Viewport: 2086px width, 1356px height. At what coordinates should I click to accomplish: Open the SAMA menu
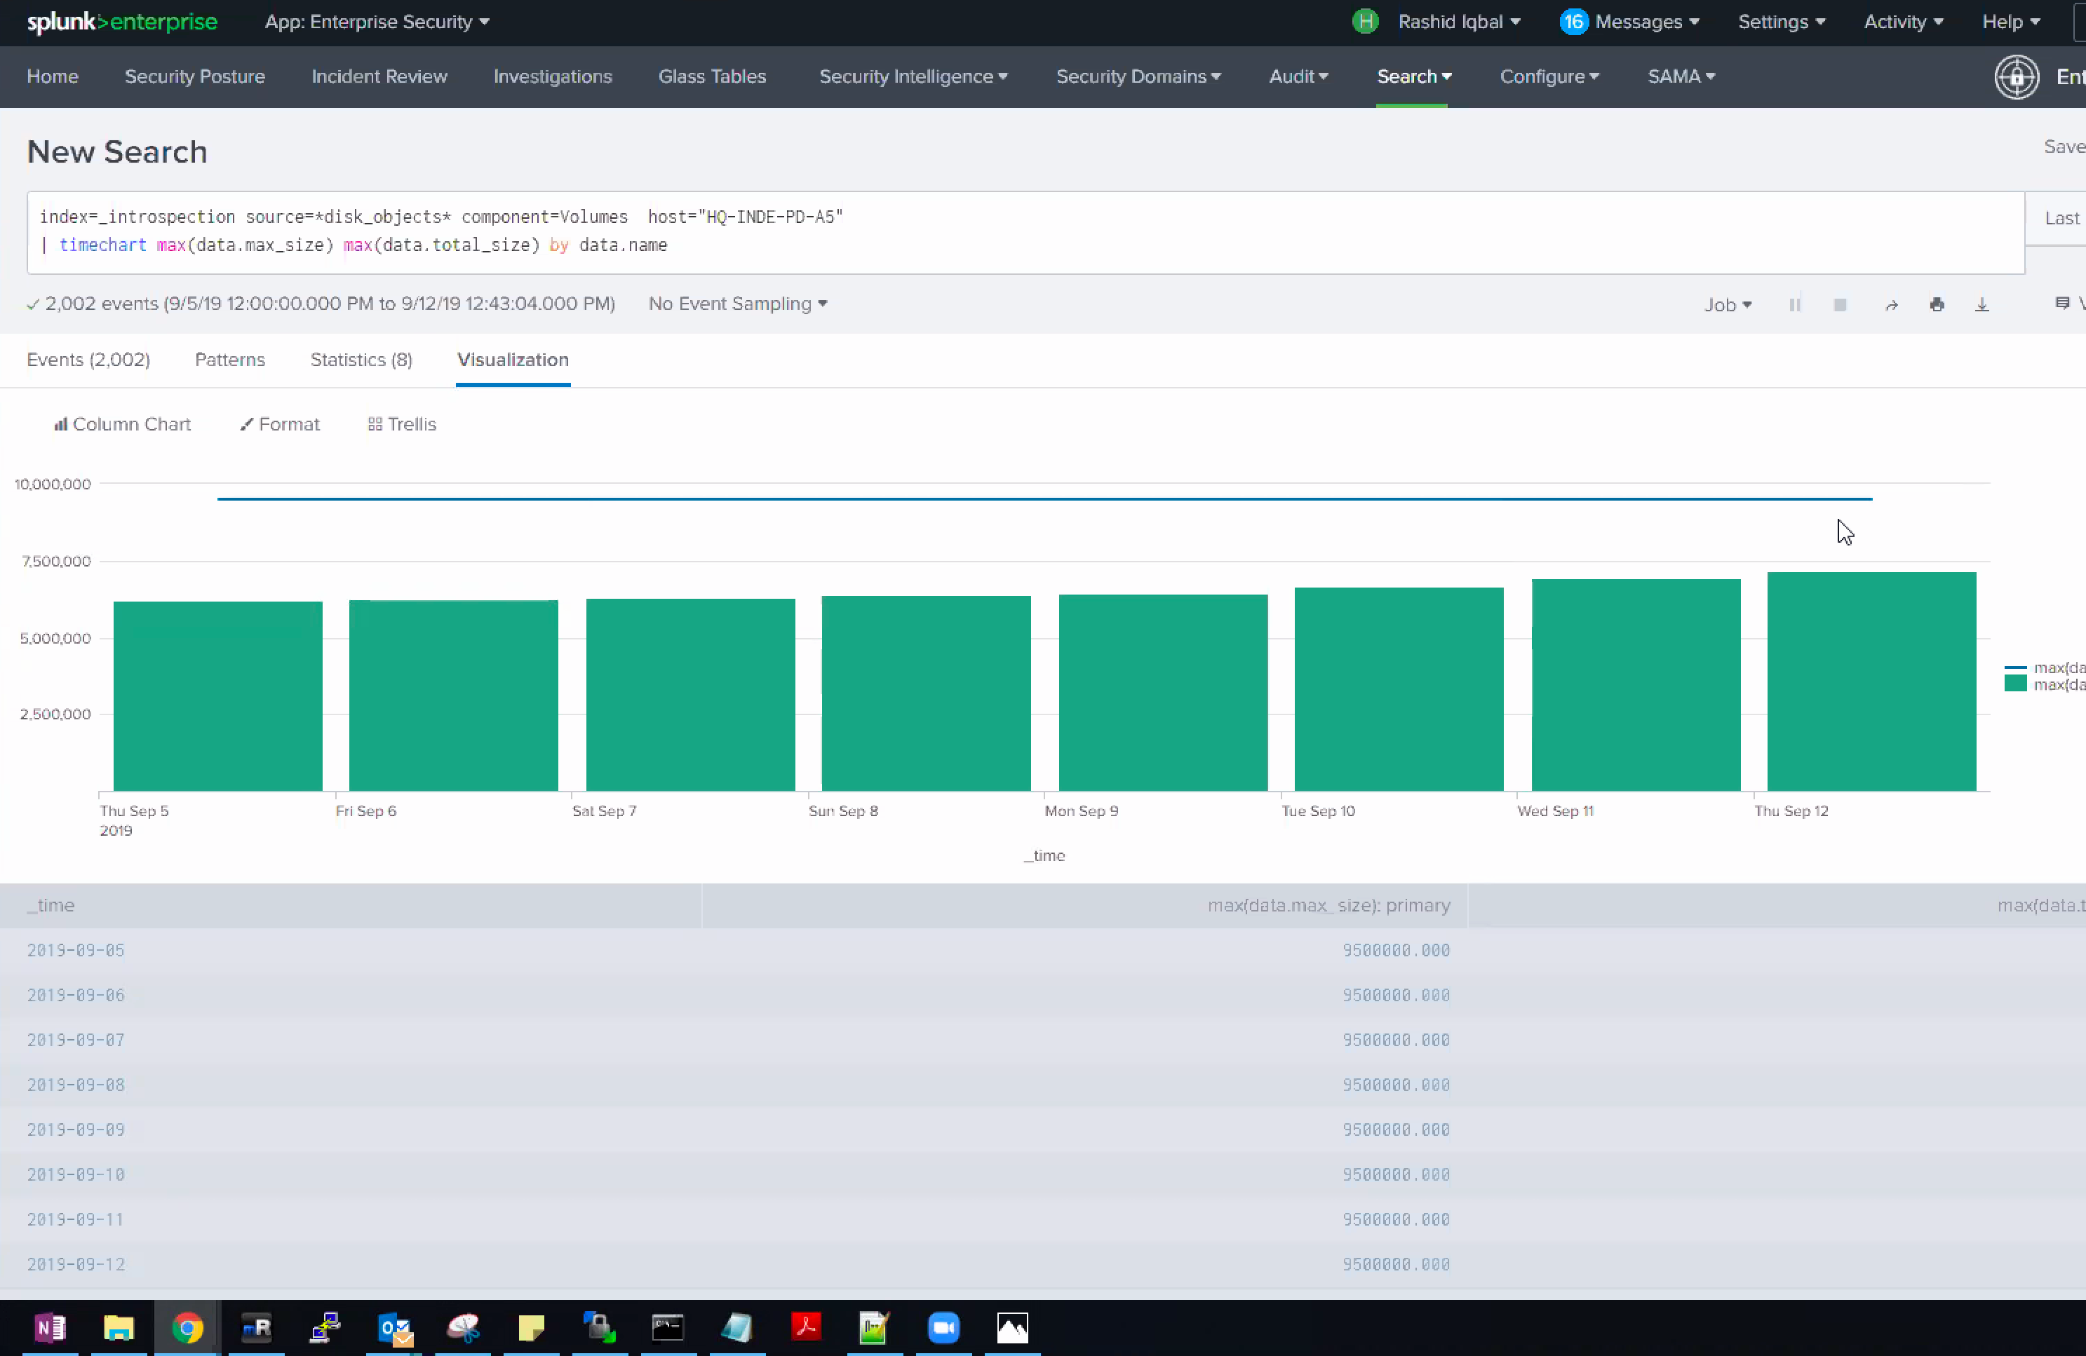(x=1679, y=77)
